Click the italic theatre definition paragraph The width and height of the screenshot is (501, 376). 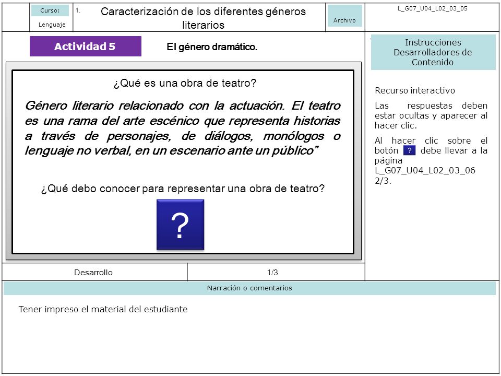click(x=183, y=128)
